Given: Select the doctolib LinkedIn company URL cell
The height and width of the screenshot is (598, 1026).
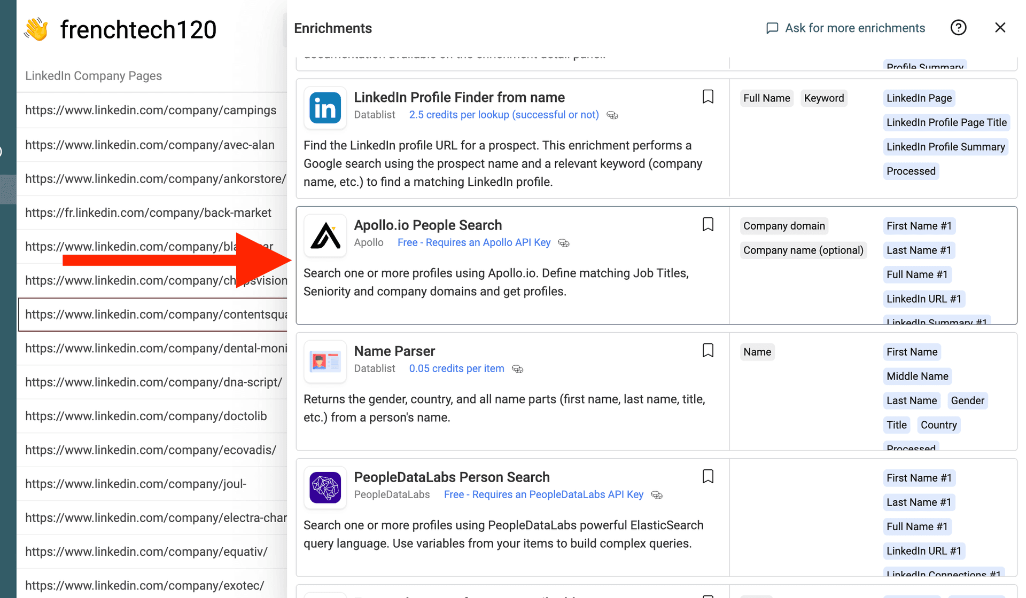Looking at the screenshot, I should [x=146, y=416].
